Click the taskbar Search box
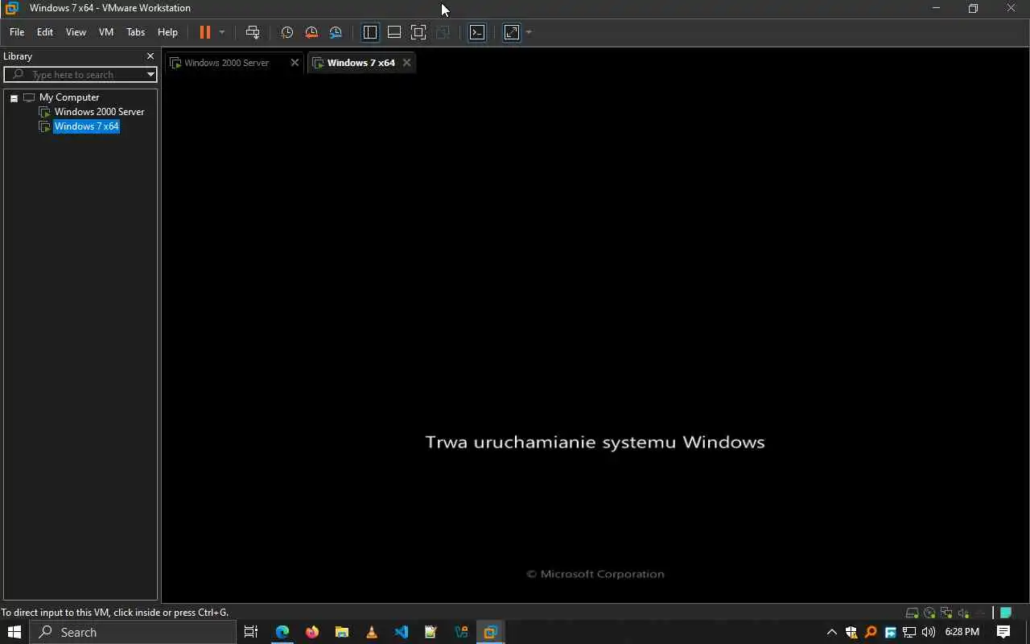The width and height of the screenshot is (1030, 644). [134, 632]
